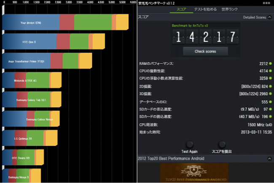Click the green dot beside 3D score 2960
This screenshot has height=183, width=274.
coord(270,94)
